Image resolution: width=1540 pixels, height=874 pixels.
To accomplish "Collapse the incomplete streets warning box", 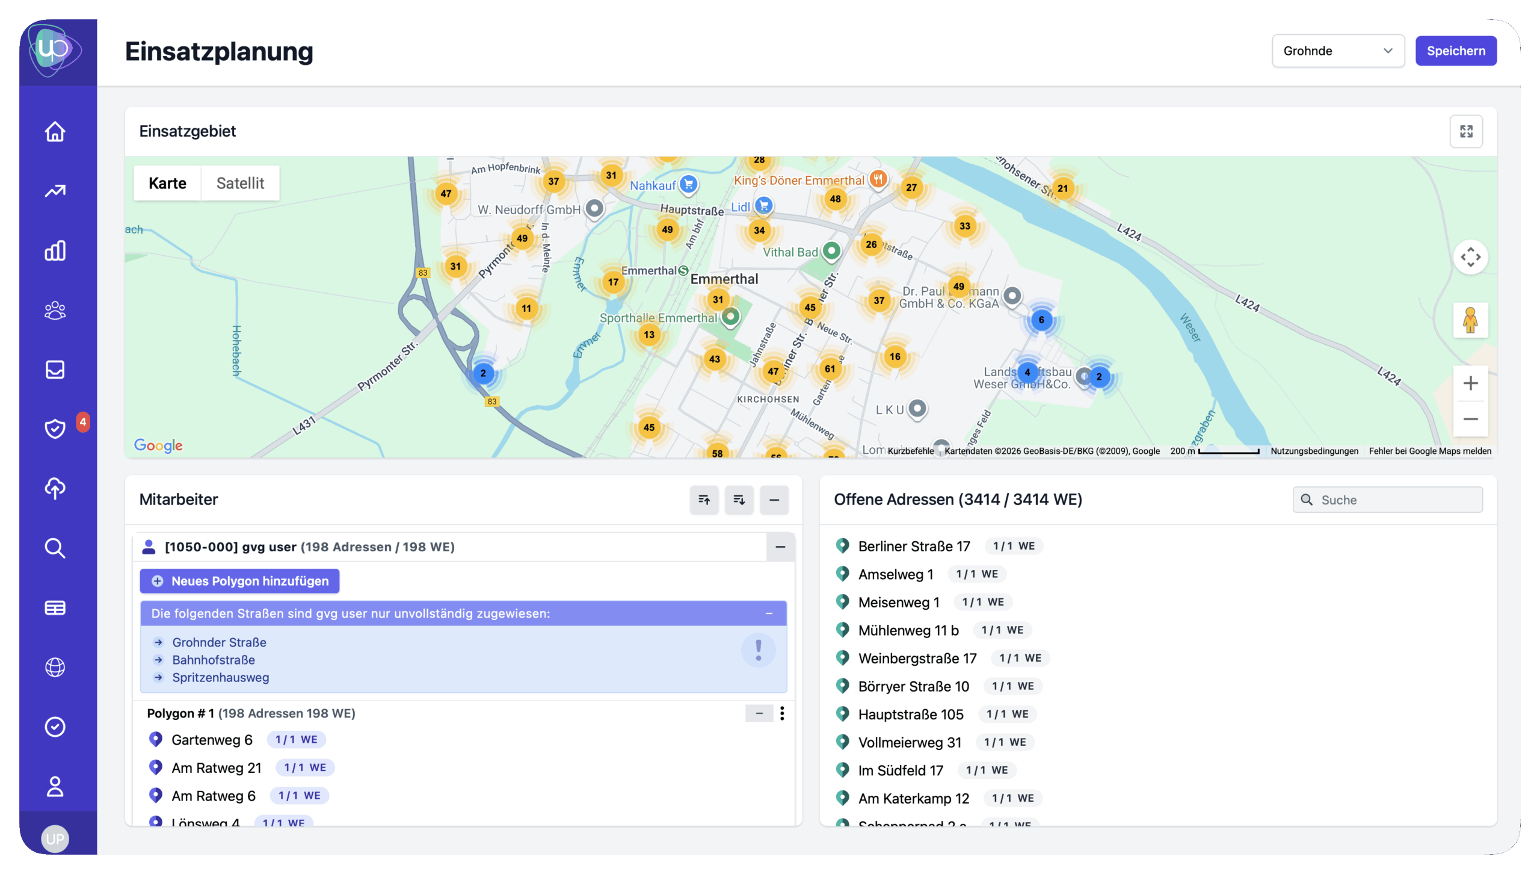I will point(768,613).
